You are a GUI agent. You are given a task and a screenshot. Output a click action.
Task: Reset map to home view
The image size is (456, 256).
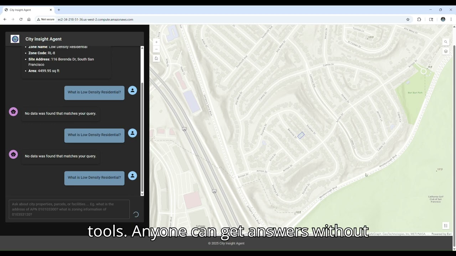coord(156,58)
